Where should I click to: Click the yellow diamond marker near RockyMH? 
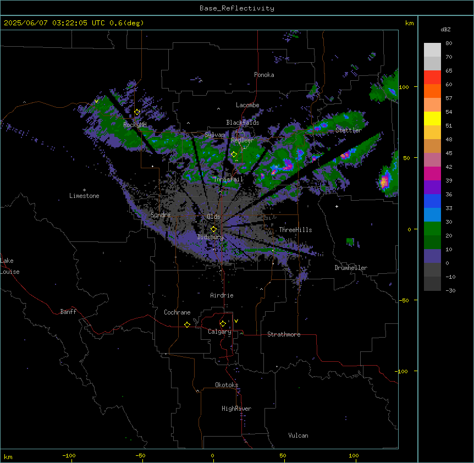pyautogui.click(x=137, y=112)
